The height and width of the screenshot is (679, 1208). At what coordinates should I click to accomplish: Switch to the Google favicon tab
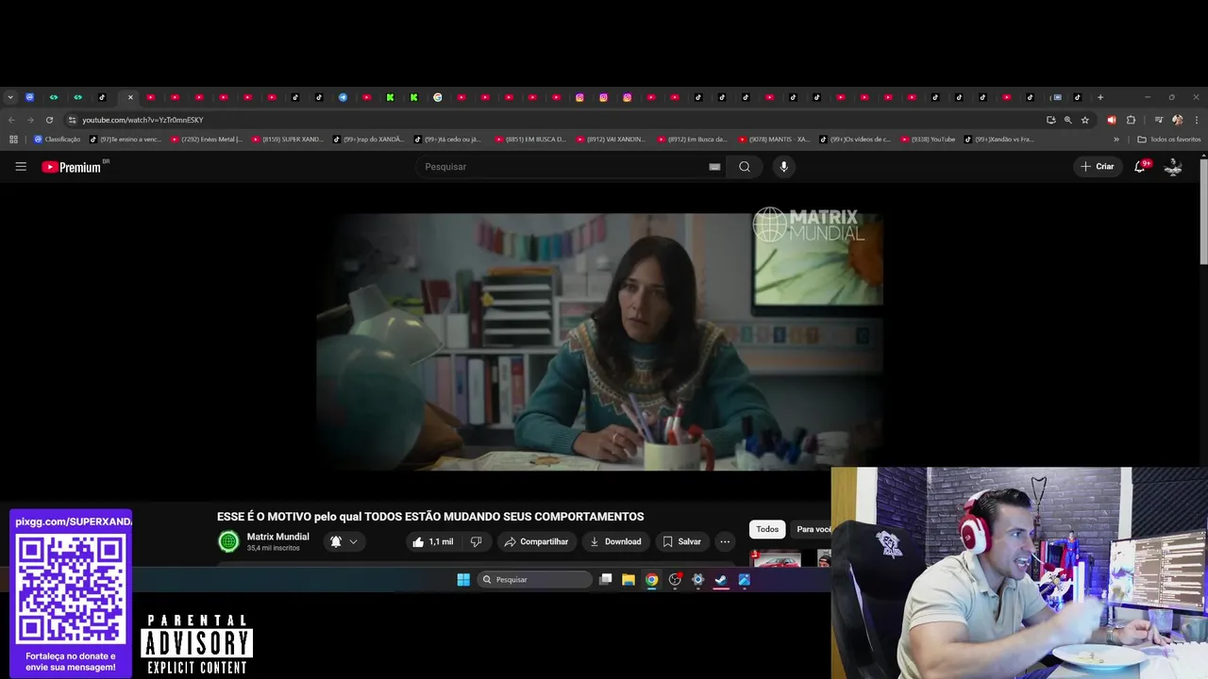pyautogui.click(x=438, y=97)
